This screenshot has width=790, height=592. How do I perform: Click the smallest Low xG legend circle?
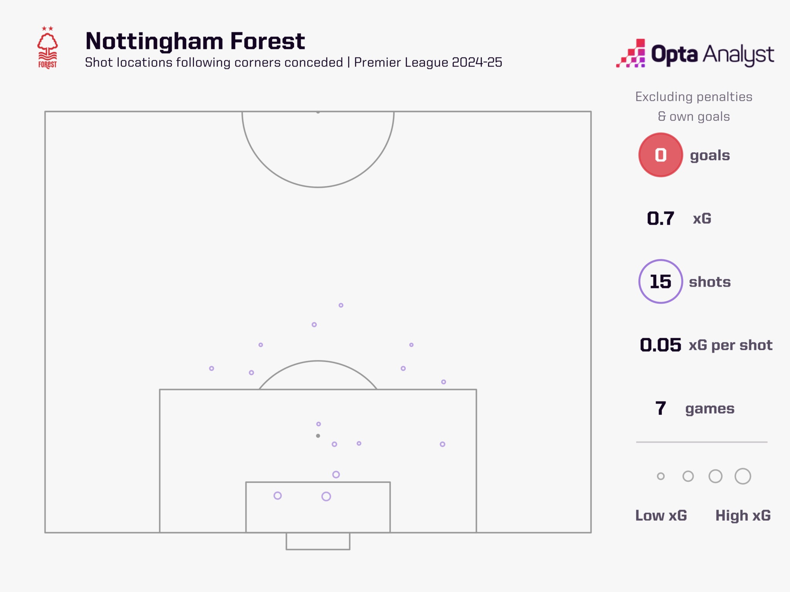[x=661, y=476]
